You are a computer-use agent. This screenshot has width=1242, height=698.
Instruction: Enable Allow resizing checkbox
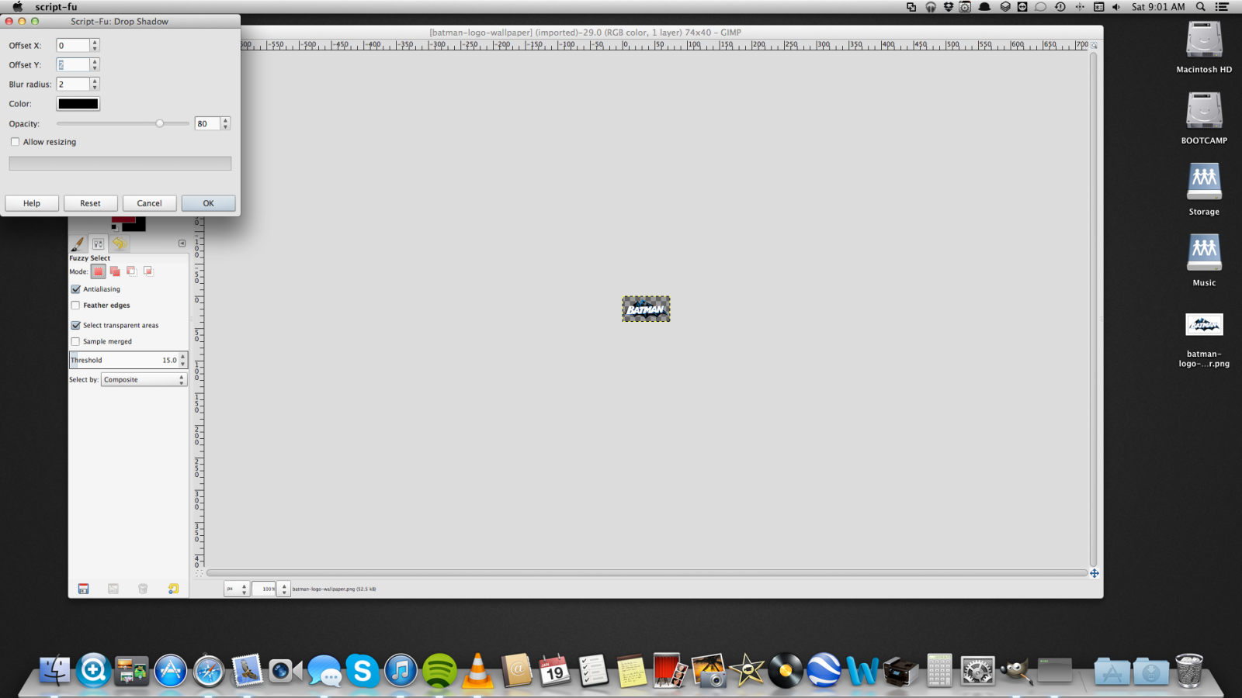pyautogui.click(x=16, y=142)
